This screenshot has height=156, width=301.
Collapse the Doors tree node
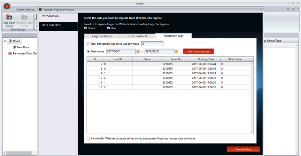click(5, 41)
